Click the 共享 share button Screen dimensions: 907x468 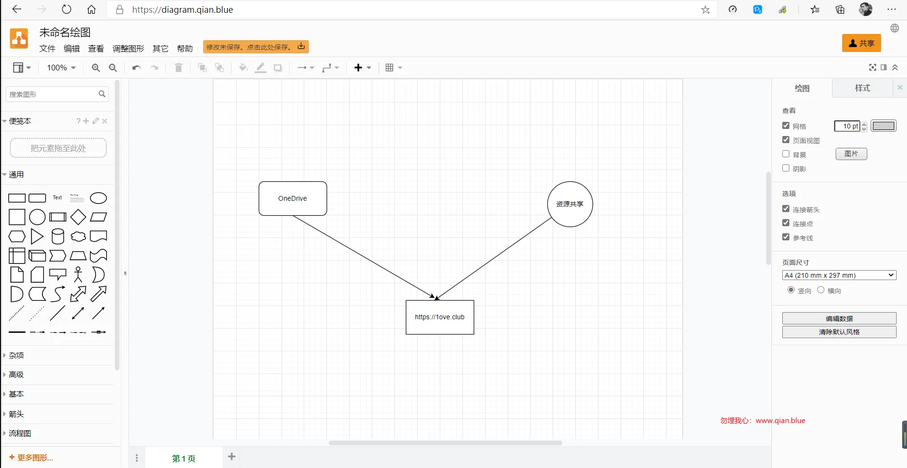(x=862, y=43)
